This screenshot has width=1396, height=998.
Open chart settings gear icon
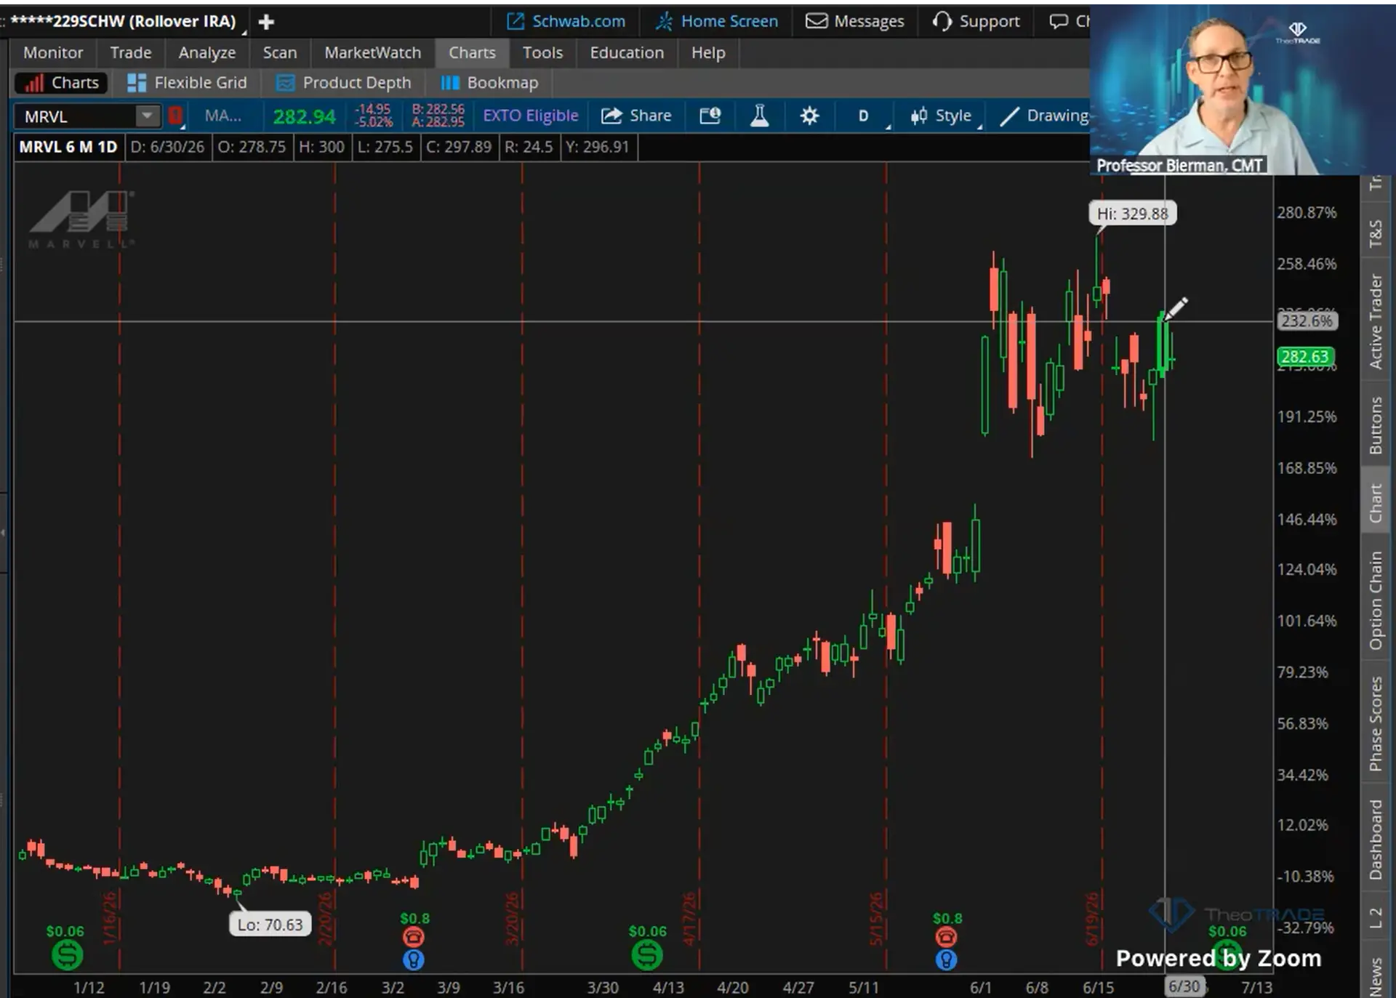coord(809,116)
